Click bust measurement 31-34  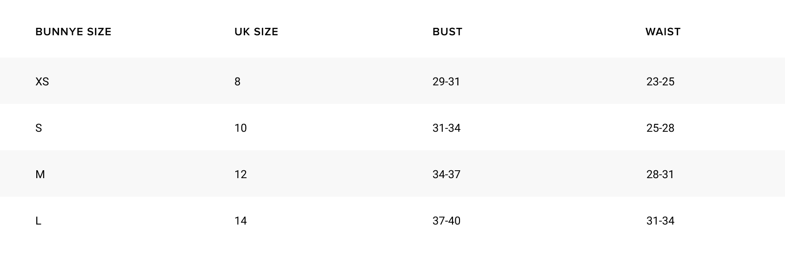(x=446, y=128)
